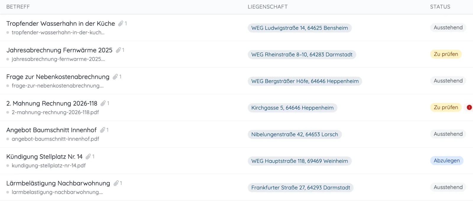The width and height of the screenshot is (473, 203).
Task: Click the paperclip icon beside Tropfender Wasserhahn
Action: tap(121, 24)
